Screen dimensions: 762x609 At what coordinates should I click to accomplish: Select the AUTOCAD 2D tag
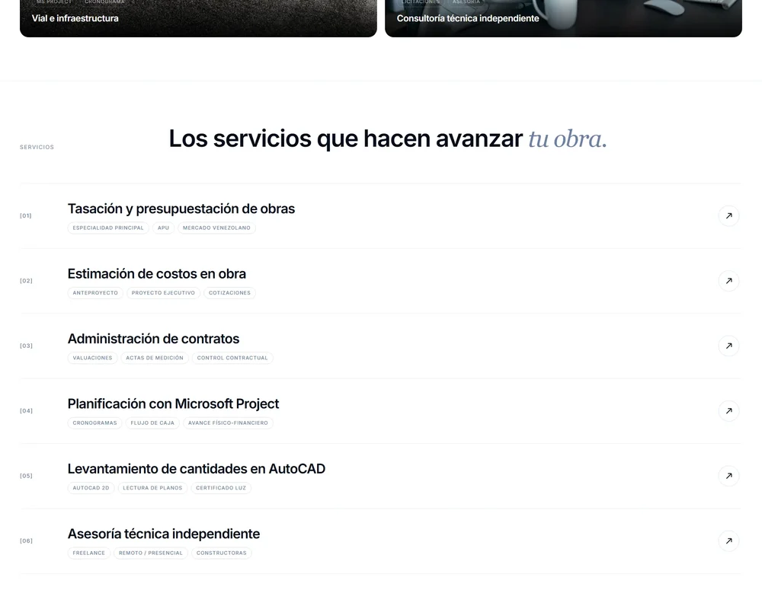tap(91, 488)
